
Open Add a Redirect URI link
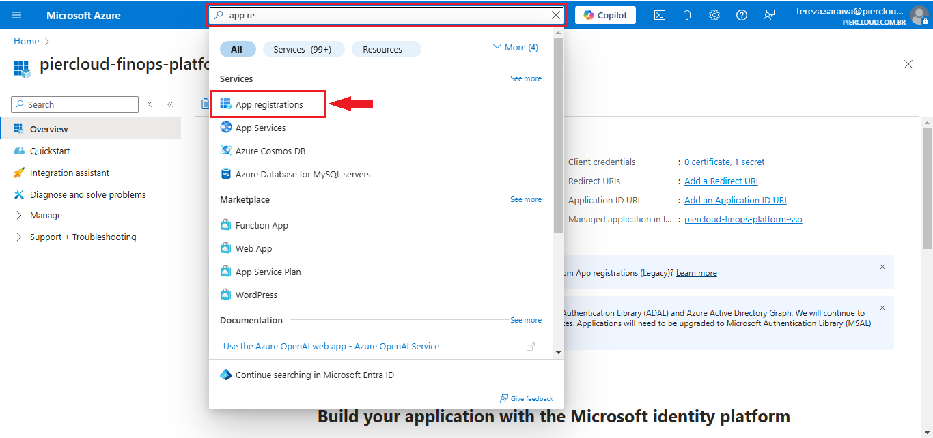click(721, 181)
